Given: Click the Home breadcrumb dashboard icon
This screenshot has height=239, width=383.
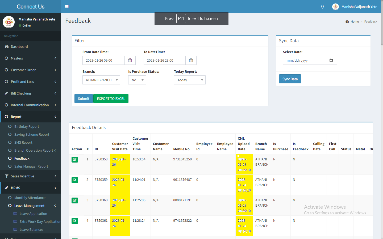Looking at the screenshot, I should click(347, 22).
